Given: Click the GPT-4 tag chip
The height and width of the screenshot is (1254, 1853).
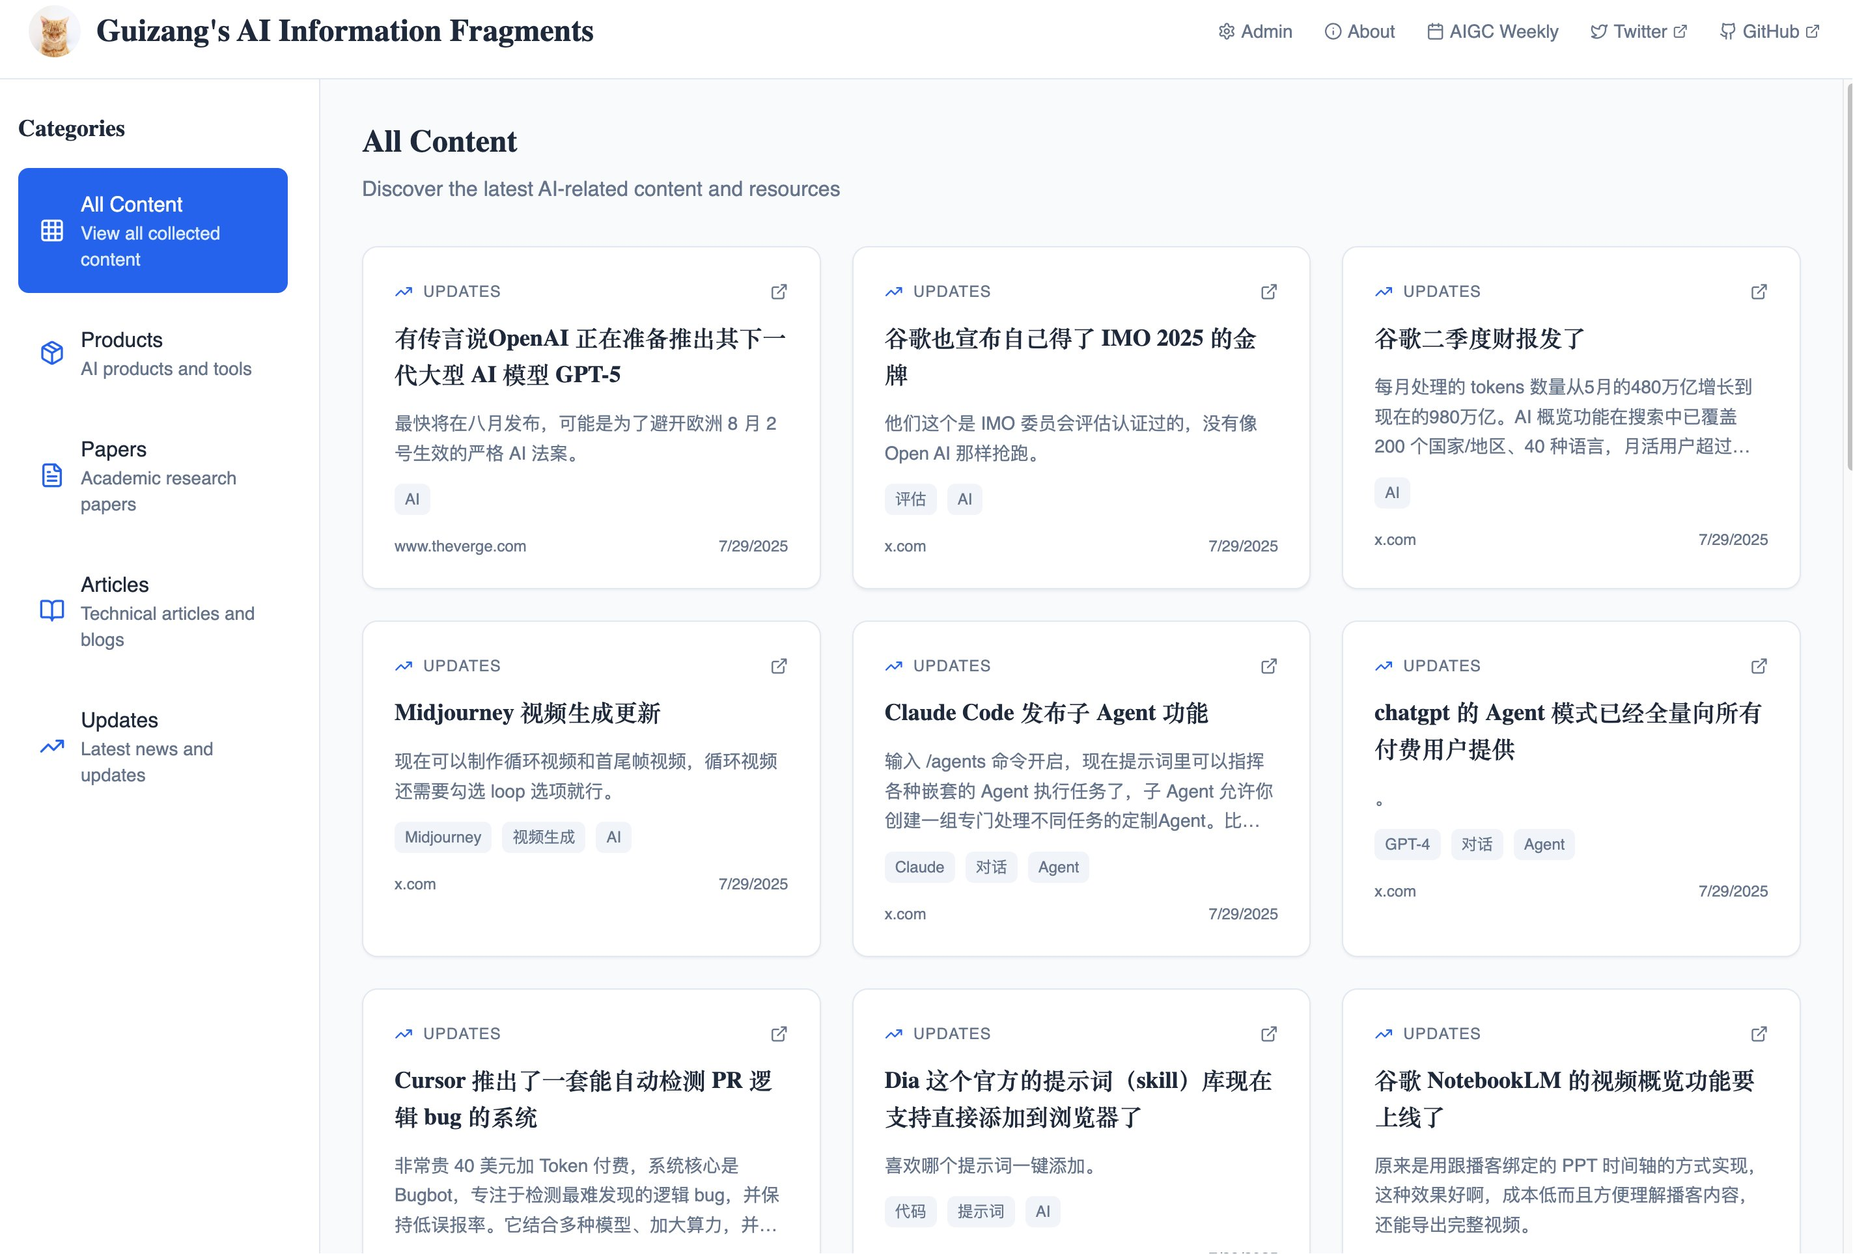Looking at the screenshot, I should [1406, 844].
